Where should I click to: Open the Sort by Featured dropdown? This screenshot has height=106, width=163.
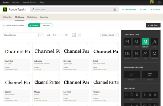(x=109, y=35)
